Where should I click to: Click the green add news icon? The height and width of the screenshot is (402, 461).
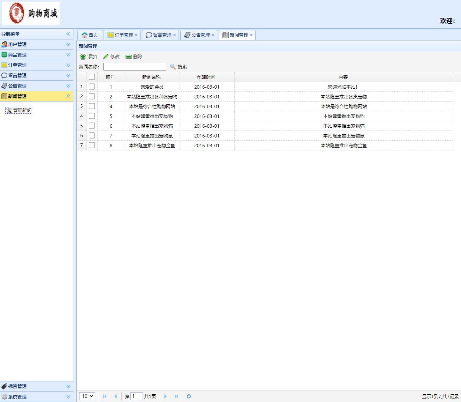[83, 57]
